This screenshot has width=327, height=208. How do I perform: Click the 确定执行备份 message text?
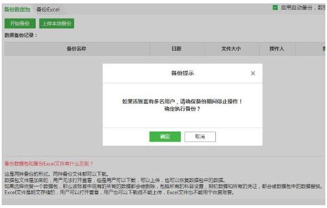pos(182,109)
